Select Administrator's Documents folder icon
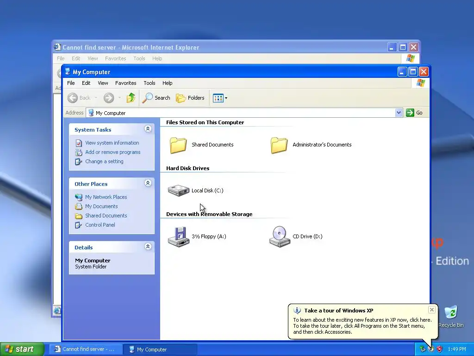 coord(279,145)
